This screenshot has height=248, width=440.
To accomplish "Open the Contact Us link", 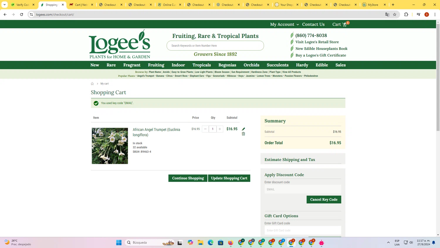I will 313,24.
